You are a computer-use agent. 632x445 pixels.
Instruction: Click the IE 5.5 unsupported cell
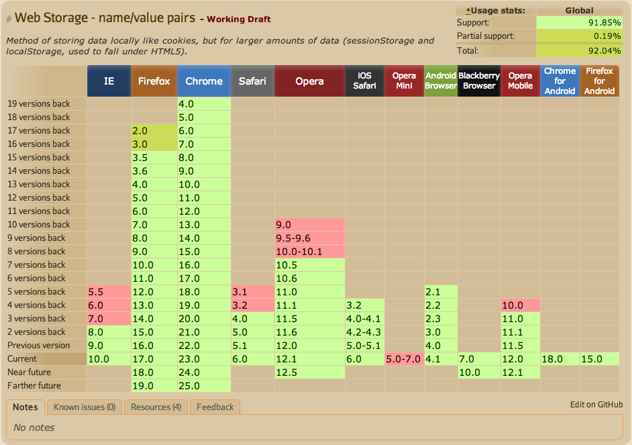109,291
